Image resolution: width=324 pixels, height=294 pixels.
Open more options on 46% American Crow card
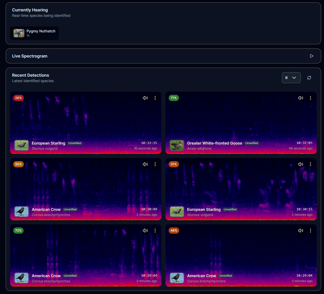(310, 231)
